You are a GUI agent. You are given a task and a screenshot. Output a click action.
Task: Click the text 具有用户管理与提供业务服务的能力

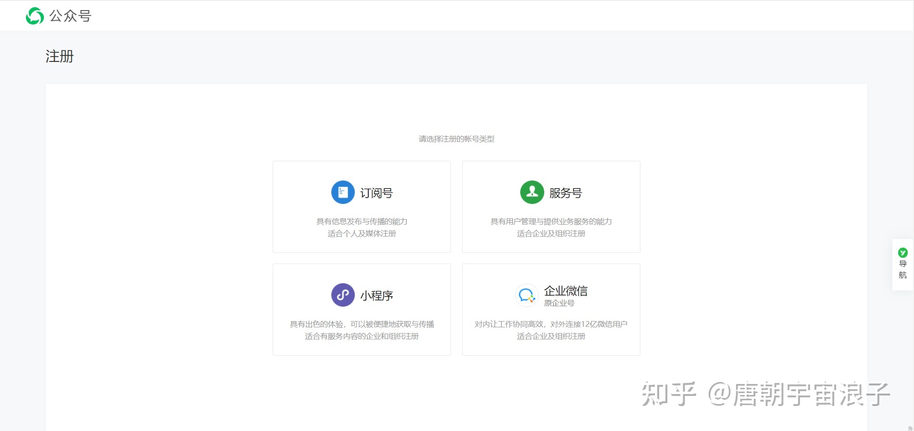point(551,221)
